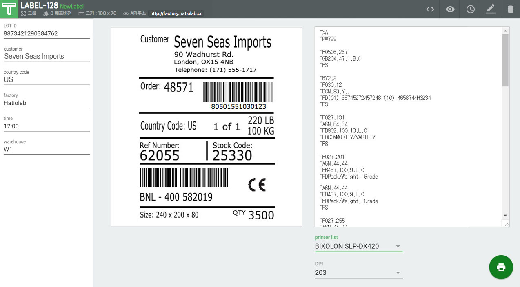Click the '^FO27,255' code line
Image resolution: width=520 pixels, height=287 pixels.
[x=333, y=221]
